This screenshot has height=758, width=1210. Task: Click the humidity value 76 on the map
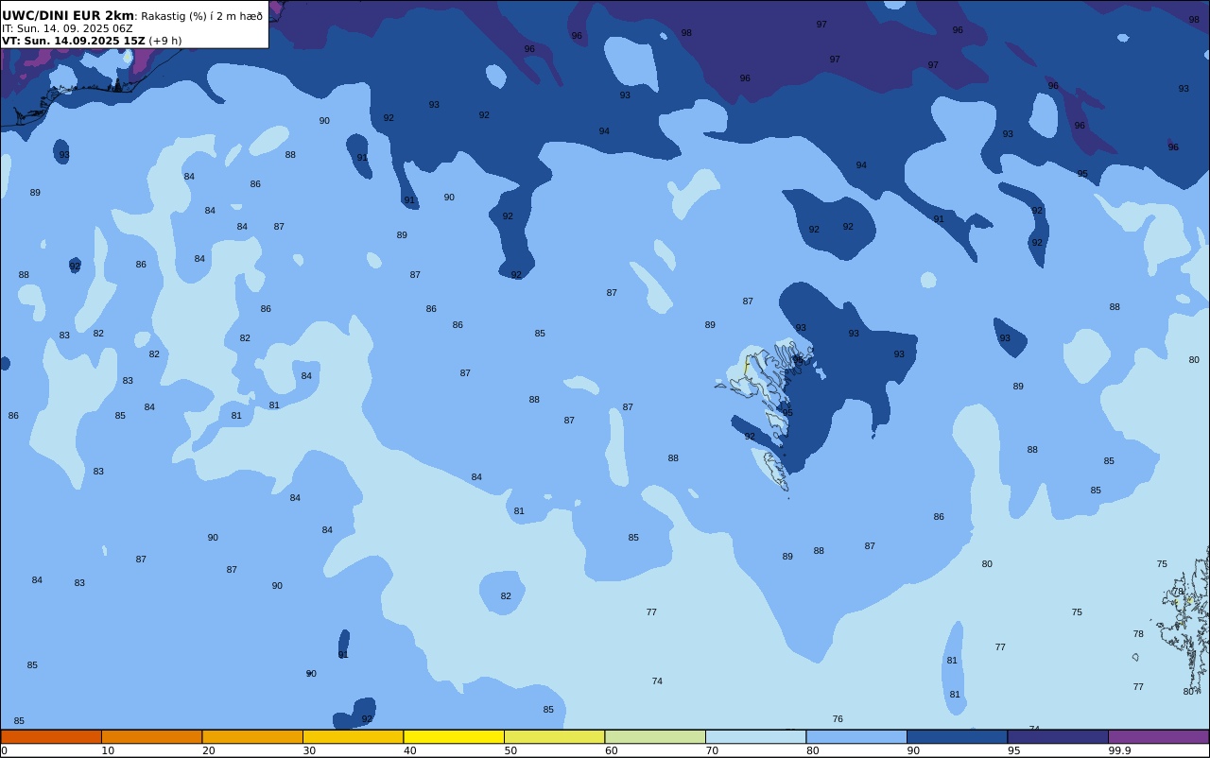pyautogui.click(x=838, y=719)
